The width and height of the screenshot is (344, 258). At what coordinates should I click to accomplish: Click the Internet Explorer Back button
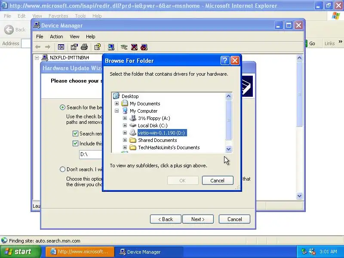15,30
